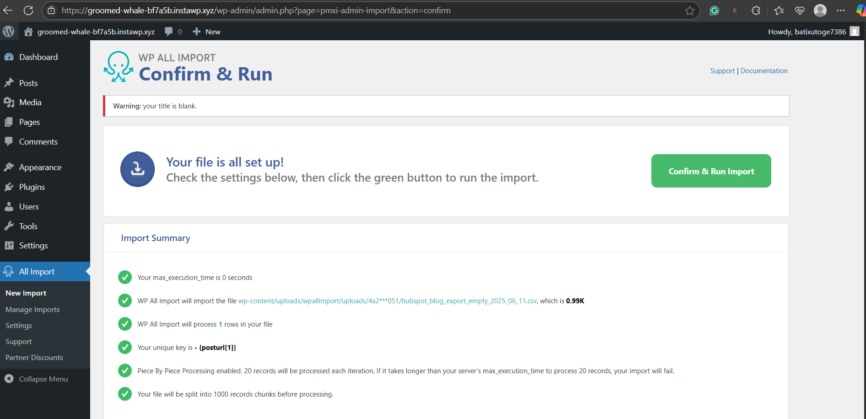
Task: Open All Import Settings submenu item
Action: pyautogui.click(x=19, y=326)
